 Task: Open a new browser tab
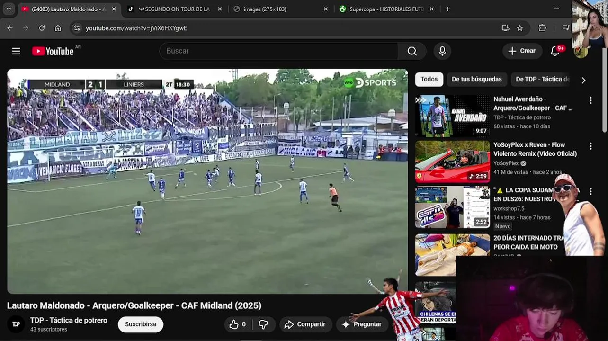[447, 9]
